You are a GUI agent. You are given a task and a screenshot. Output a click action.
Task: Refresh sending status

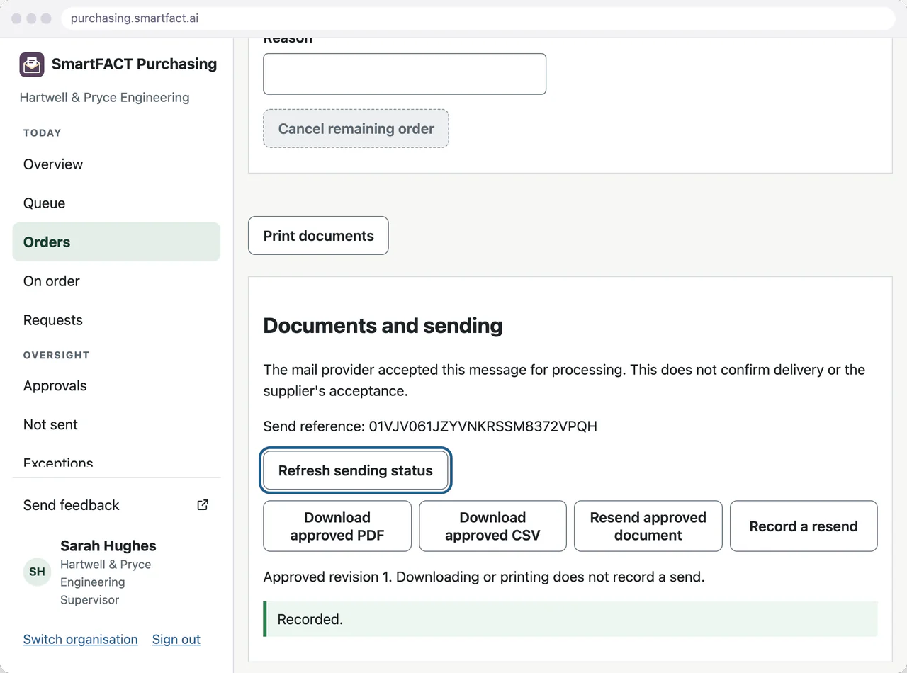[356, 470]
